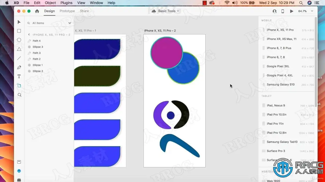
Task: Choose the Text tool
Action: (19, 76)
